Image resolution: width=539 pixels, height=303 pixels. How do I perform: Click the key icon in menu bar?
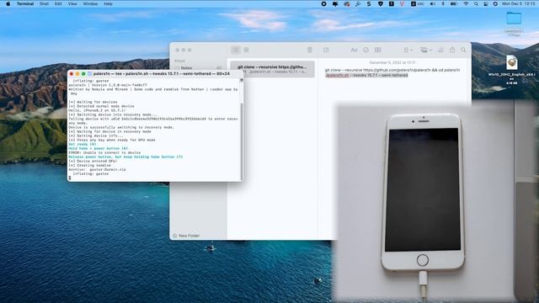358,3
